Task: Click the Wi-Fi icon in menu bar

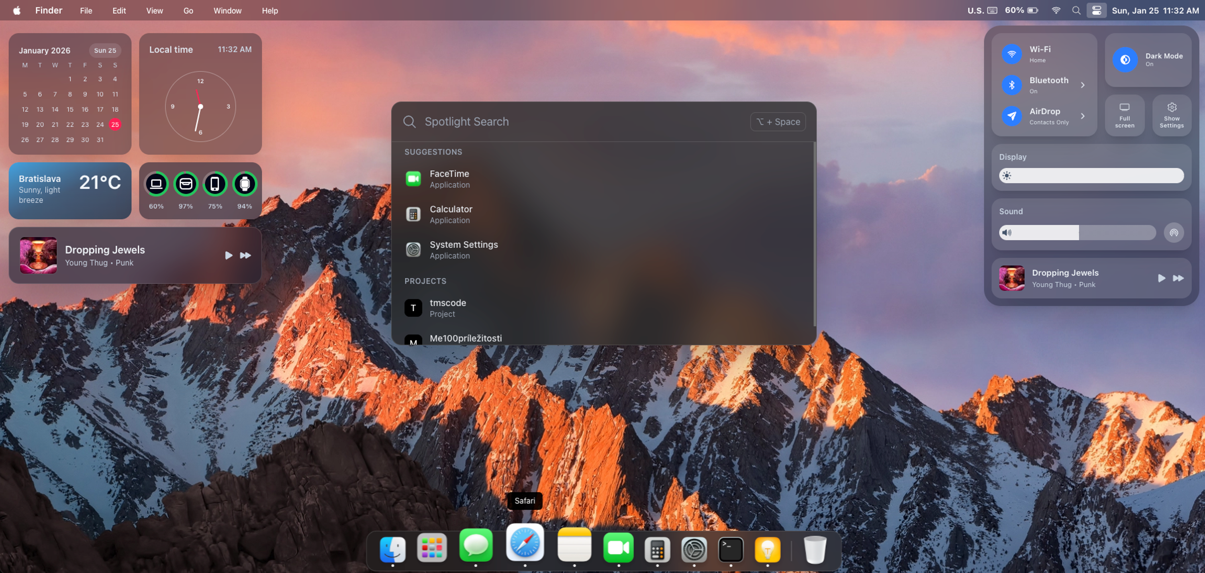Action: (1056, 10)
